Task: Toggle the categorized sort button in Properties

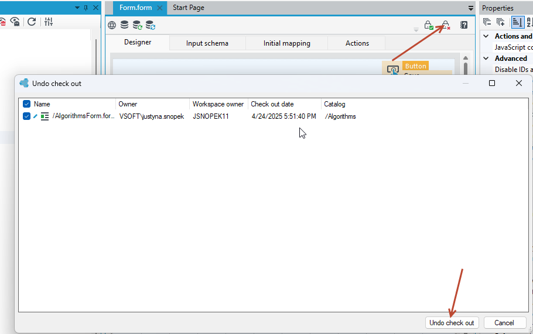Action: 517,22
